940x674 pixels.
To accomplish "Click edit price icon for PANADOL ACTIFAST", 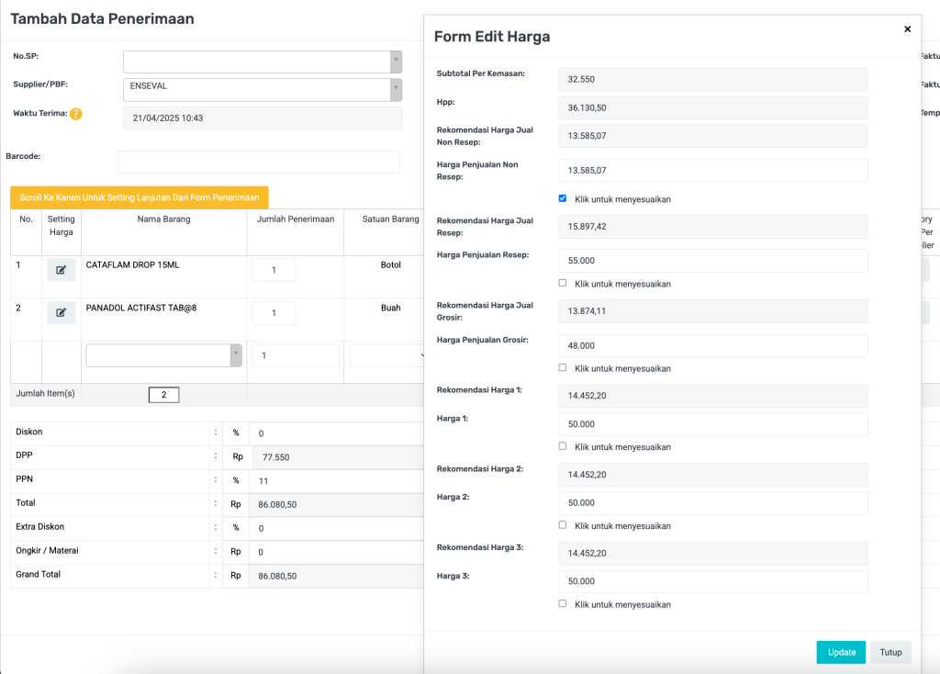I will coord(62,312).
